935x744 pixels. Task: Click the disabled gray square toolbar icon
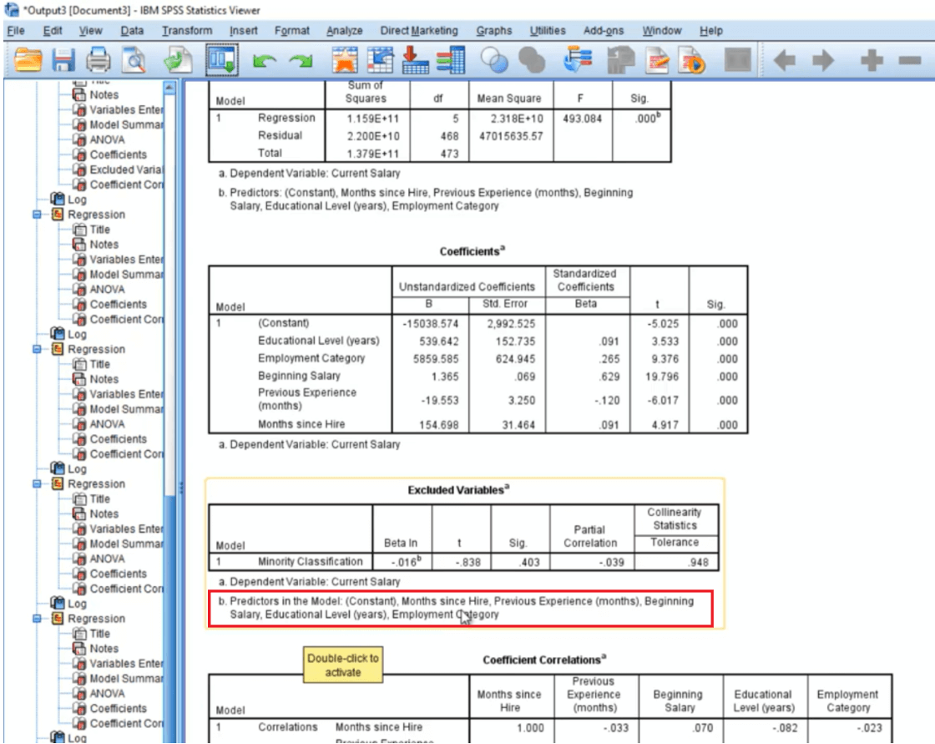click(x=738, y=60)
